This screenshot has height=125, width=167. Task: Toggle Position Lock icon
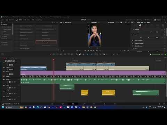(x=83, y=54)
